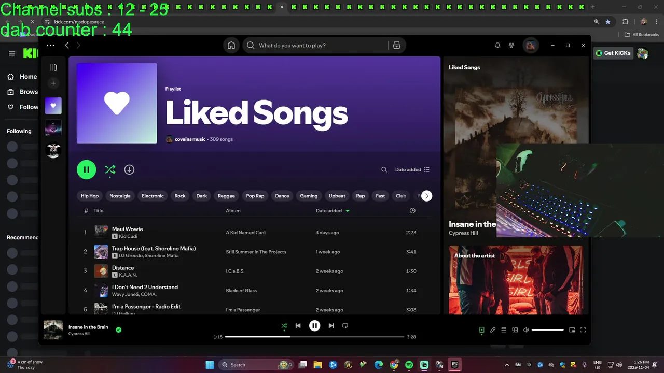Seek within song progress bar
Screen dimensions: 664x373
tap(314, 337)
